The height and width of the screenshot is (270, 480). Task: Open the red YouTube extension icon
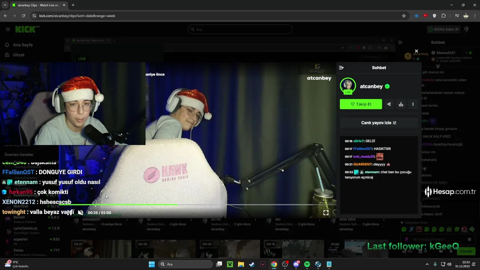coord(425,16)
